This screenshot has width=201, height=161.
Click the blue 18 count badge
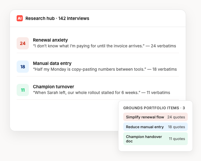pos(23,67)
